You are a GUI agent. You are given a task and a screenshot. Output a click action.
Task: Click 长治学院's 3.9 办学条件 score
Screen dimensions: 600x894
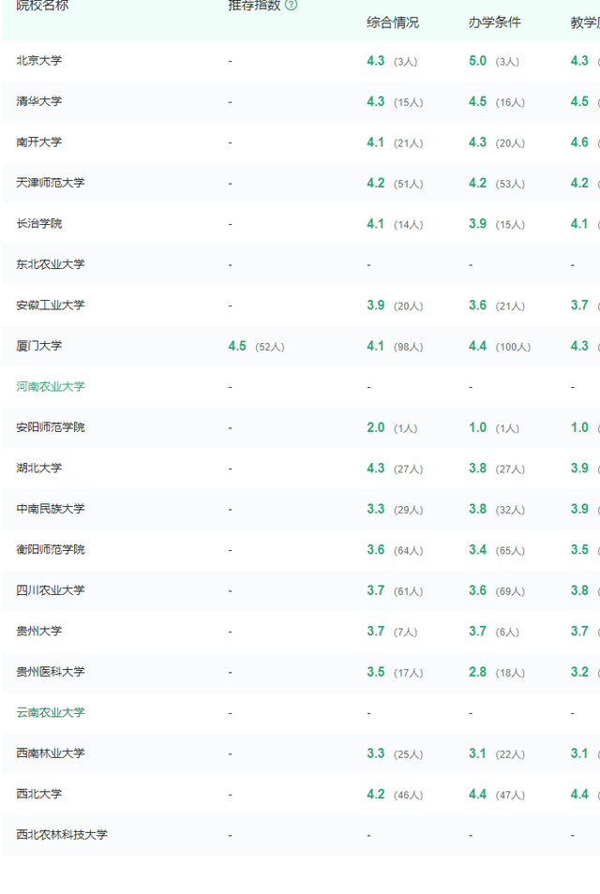click(477, 223)
